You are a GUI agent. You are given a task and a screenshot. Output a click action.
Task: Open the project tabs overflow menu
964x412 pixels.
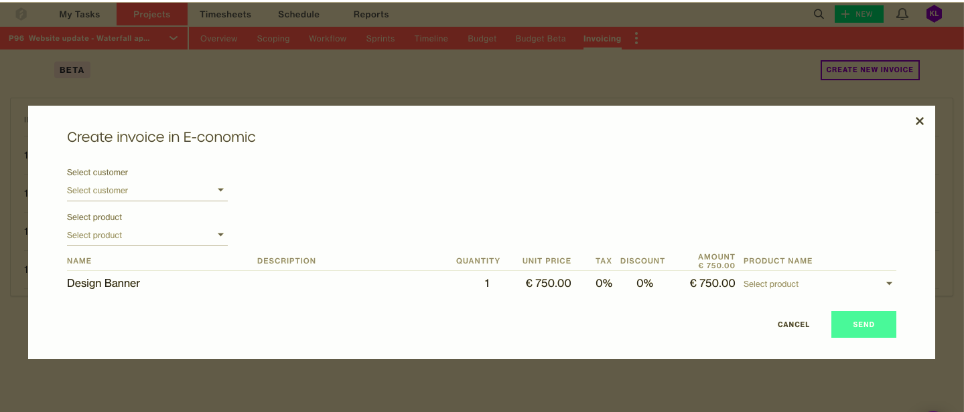click(636, 38)
